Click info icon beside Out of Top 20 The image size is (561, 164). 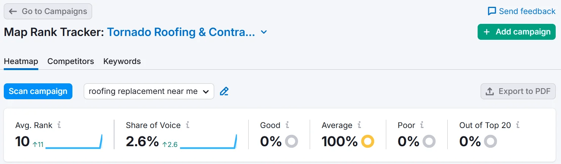click(518, 125)
